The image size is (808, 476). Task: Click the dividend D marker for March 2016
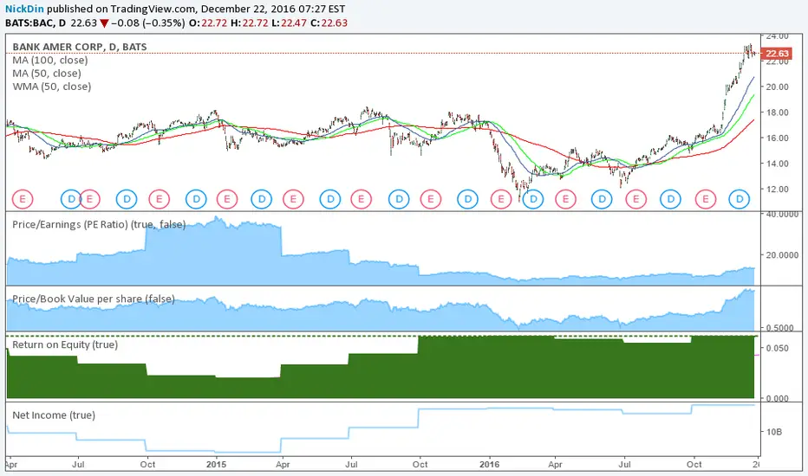533,199
